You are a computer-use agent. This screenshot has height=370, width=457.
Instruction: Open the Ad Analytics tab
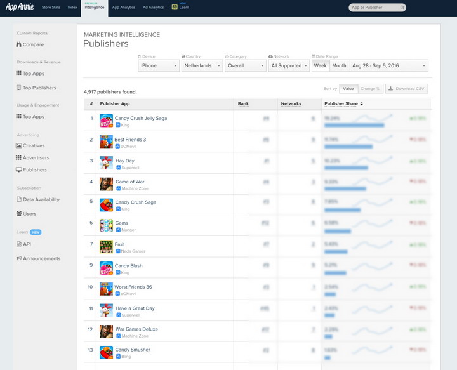[x=154, y=7]
